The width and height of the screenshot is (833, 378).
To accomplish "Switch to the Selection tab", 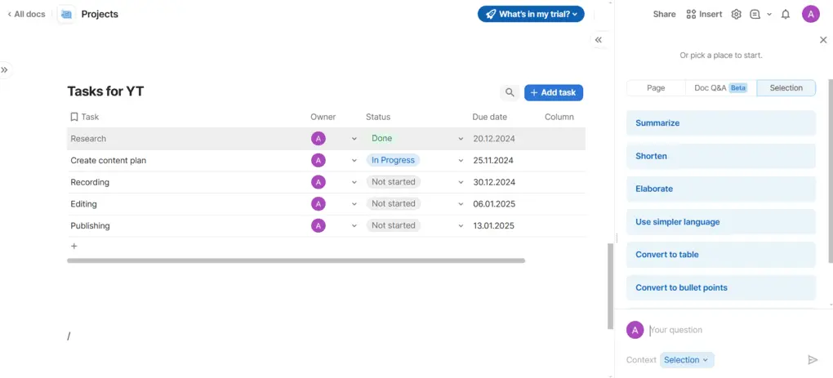I will click(x=786, y=88).
